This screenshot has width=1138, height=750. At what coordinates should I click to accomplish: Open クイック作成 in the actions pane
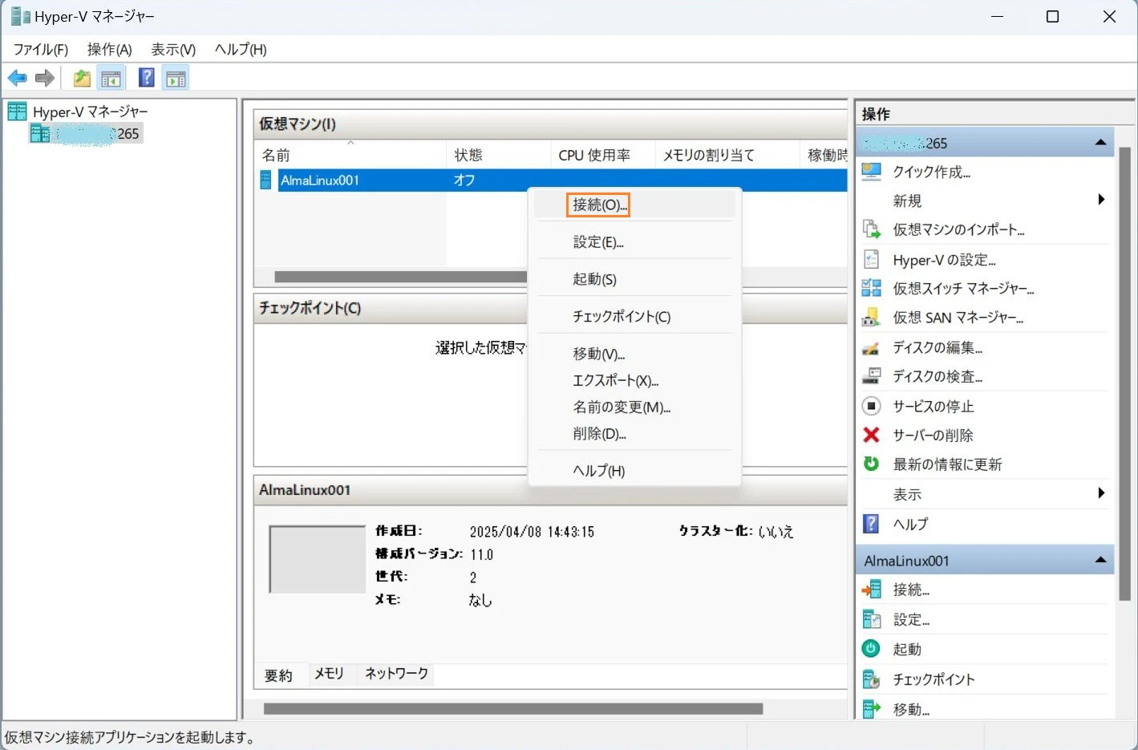[x=931, y=172]
